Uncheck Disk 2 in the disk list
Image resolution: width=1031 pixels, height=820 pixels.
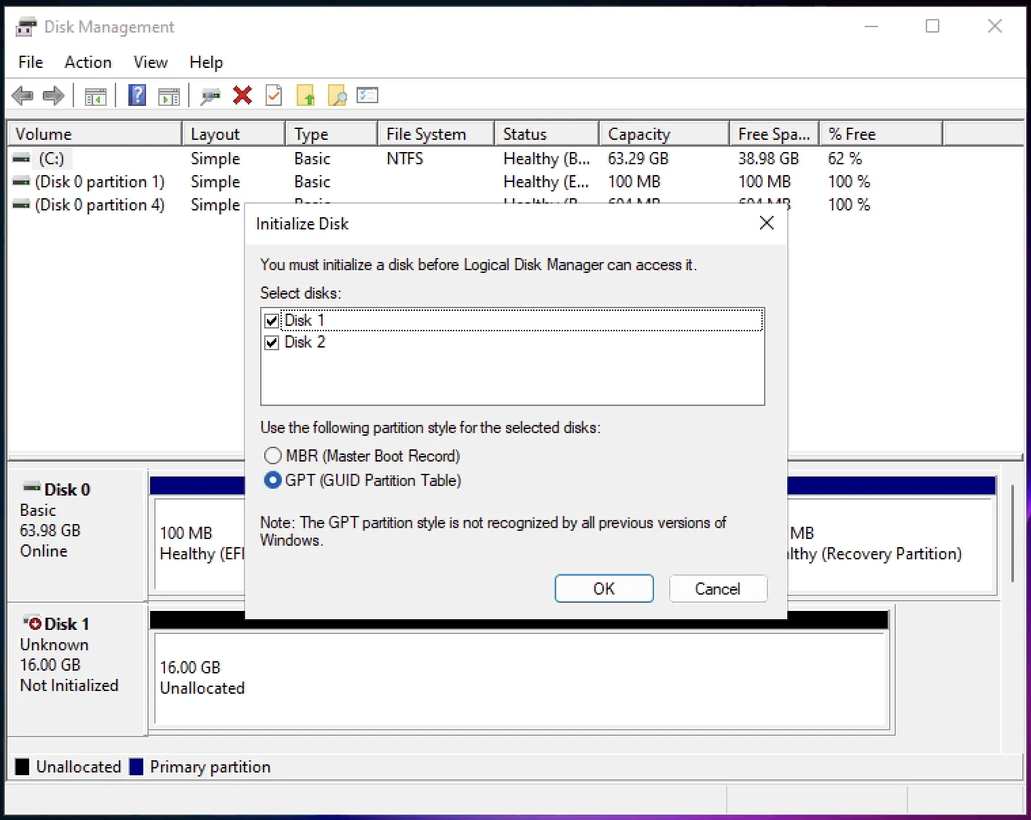(271, 342)
